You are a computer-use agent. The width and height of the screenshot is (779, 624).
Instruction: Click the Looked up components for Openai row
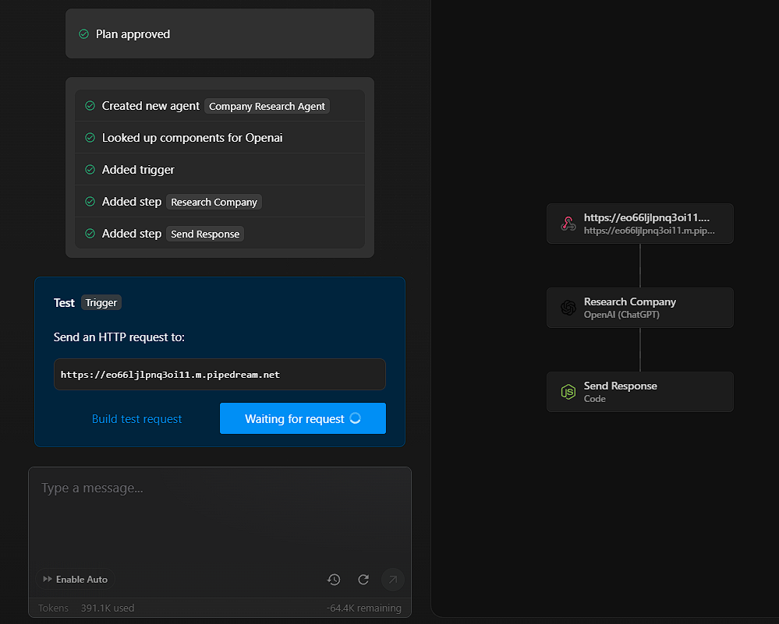[x=220, y=138]
